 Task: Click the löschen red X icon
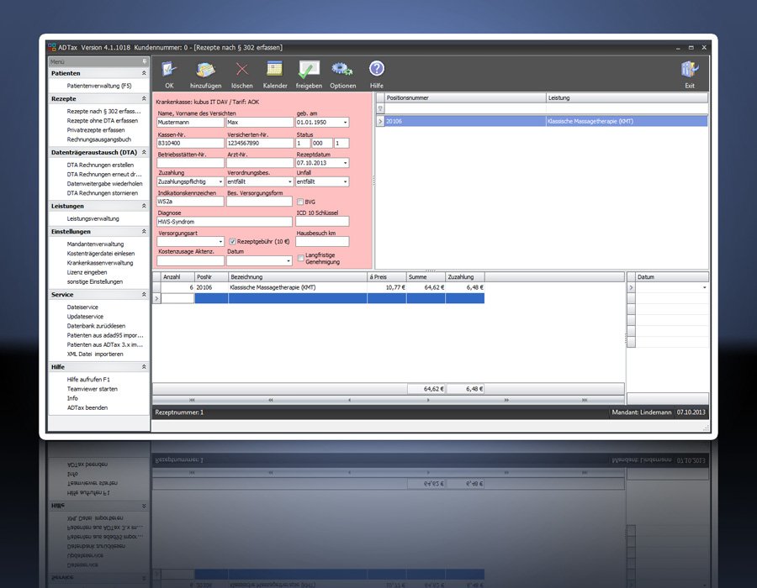tap(242, 70)
